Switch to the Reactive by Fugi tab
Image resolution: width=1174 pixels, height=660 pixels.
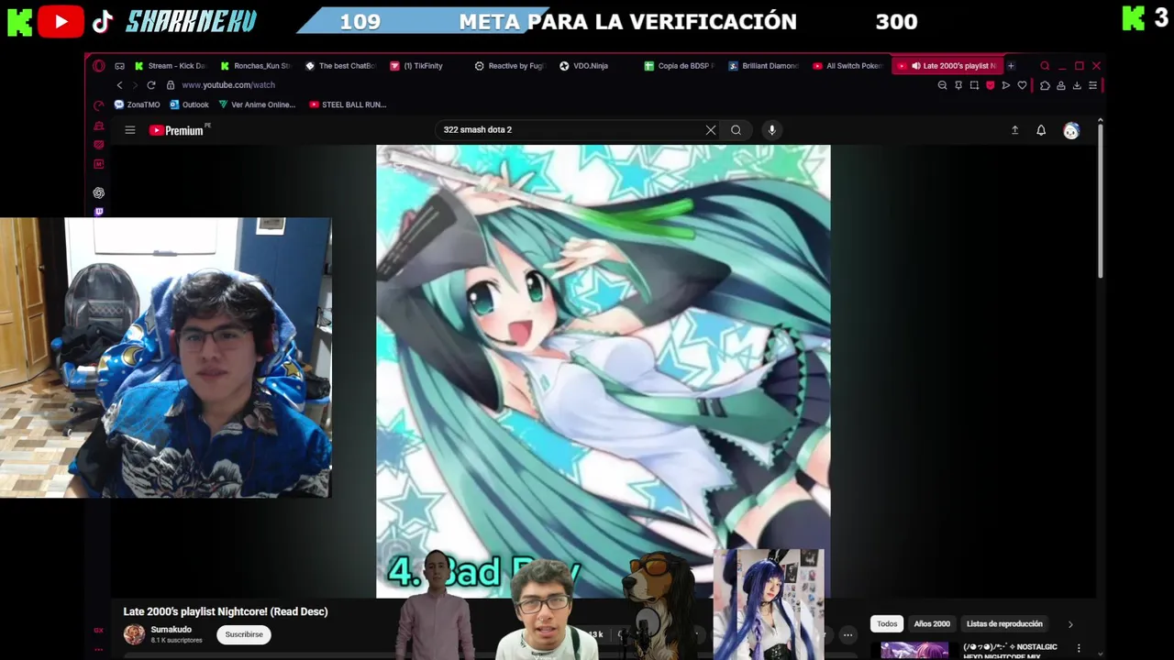511,66
